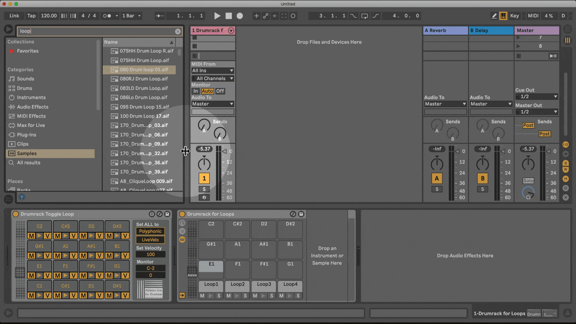Set monitoring to Off on the Drumrack track
Viewport: 576px width, 324px height.
pyautogui.click(x=220, y=91)
